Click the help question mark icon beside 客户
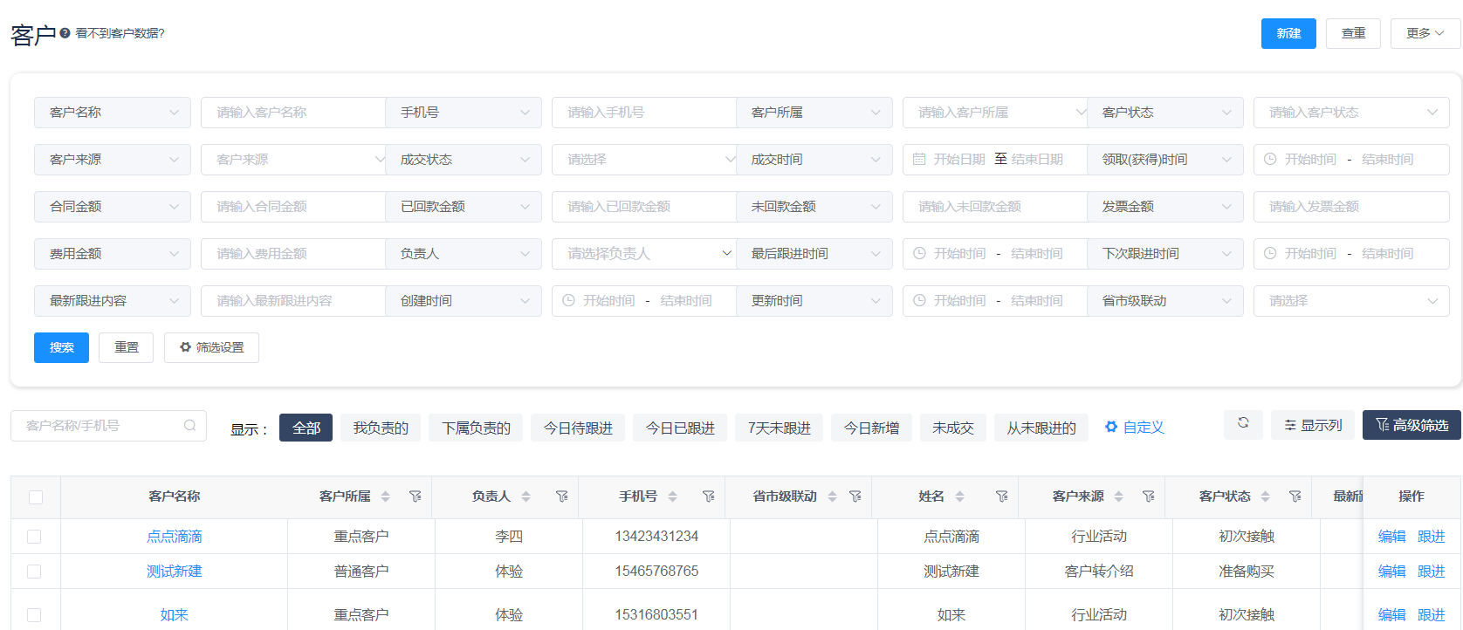This screenshot has width=1463, height=630. [x=65, y=33]
